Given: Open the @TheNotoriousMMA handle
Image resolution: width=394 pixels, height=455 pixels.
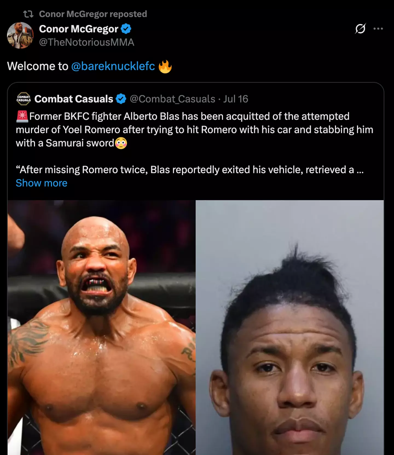Looking at the screenshot, I should [86, 42].
